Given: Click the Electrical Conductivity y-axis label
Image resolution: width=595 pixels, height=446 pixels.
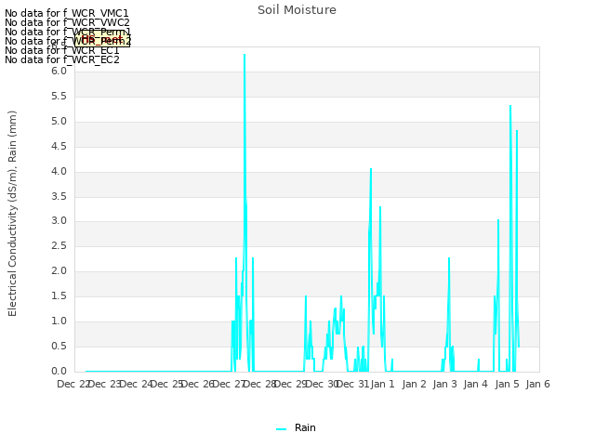Looking at the screenshot, I should point(12,214).
